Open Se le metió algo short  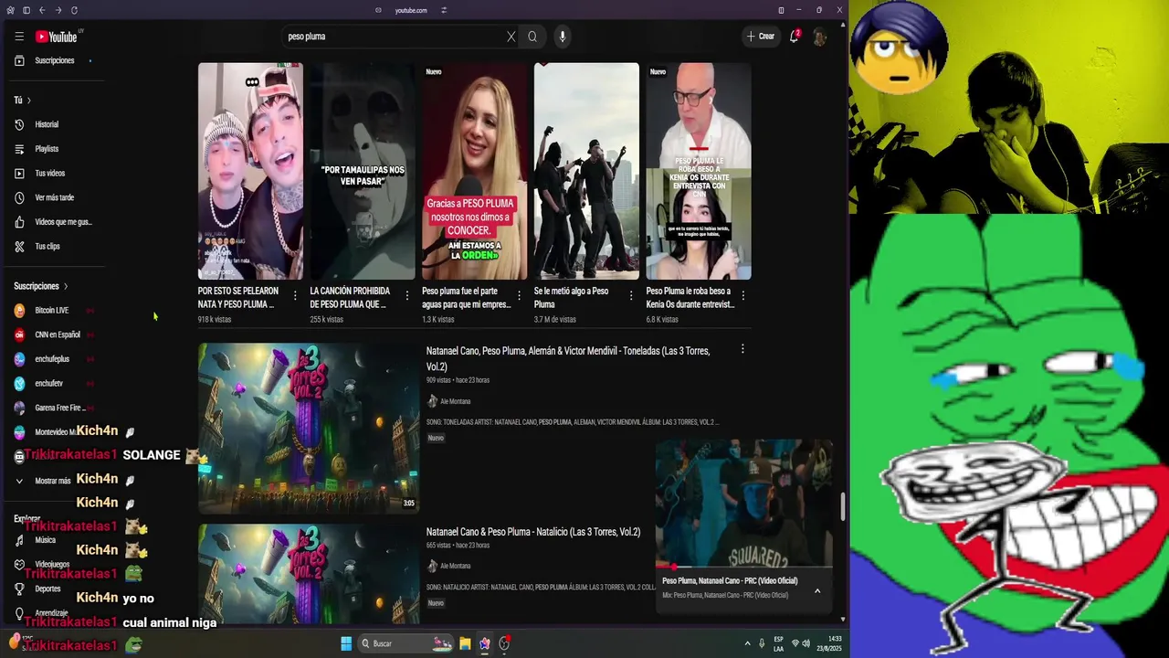pos(586,171)
